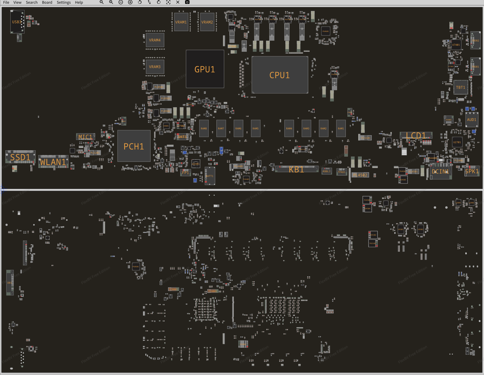Rotate board counter-clockwise

pos(140,2)
